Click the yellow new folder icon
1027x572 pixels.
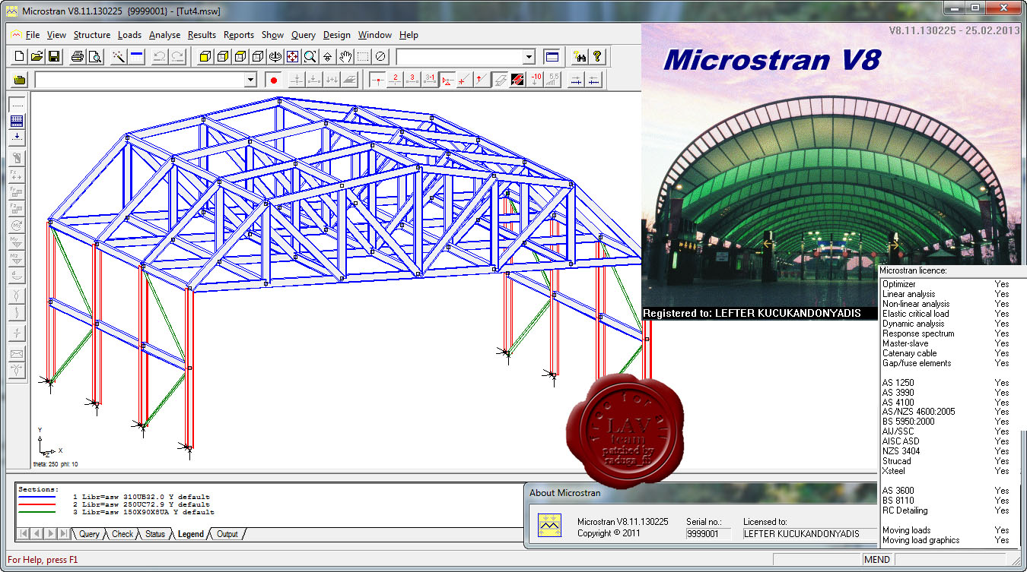tap(20, 80)
